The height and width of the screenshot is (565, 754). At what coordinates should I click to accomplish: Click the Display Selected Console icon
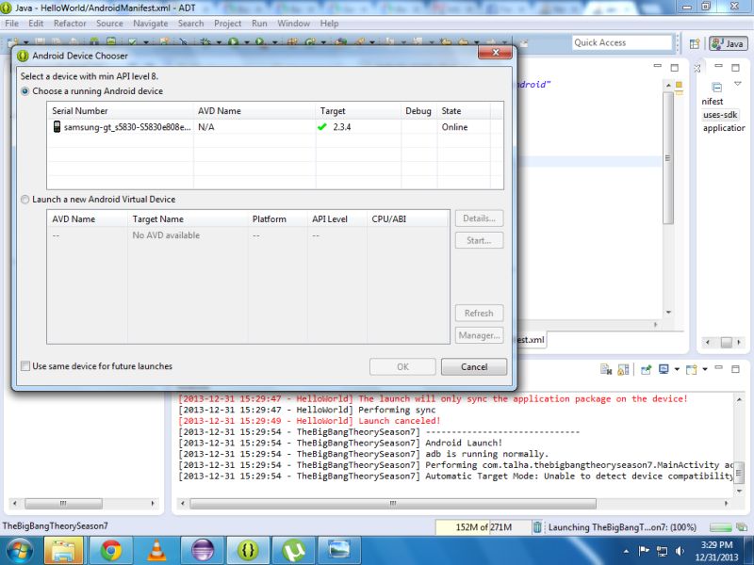664,367
